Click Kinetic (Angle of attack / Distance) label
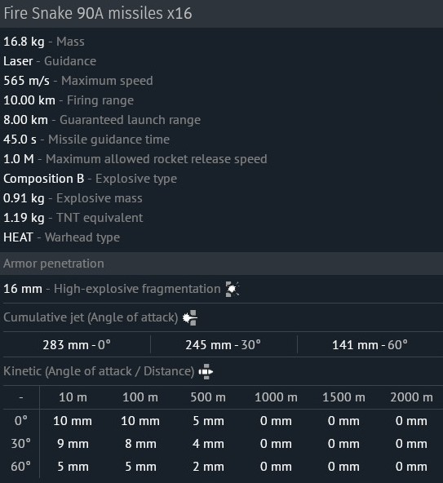This screenshot has width=443, height=483. click(x=99, y=371)
